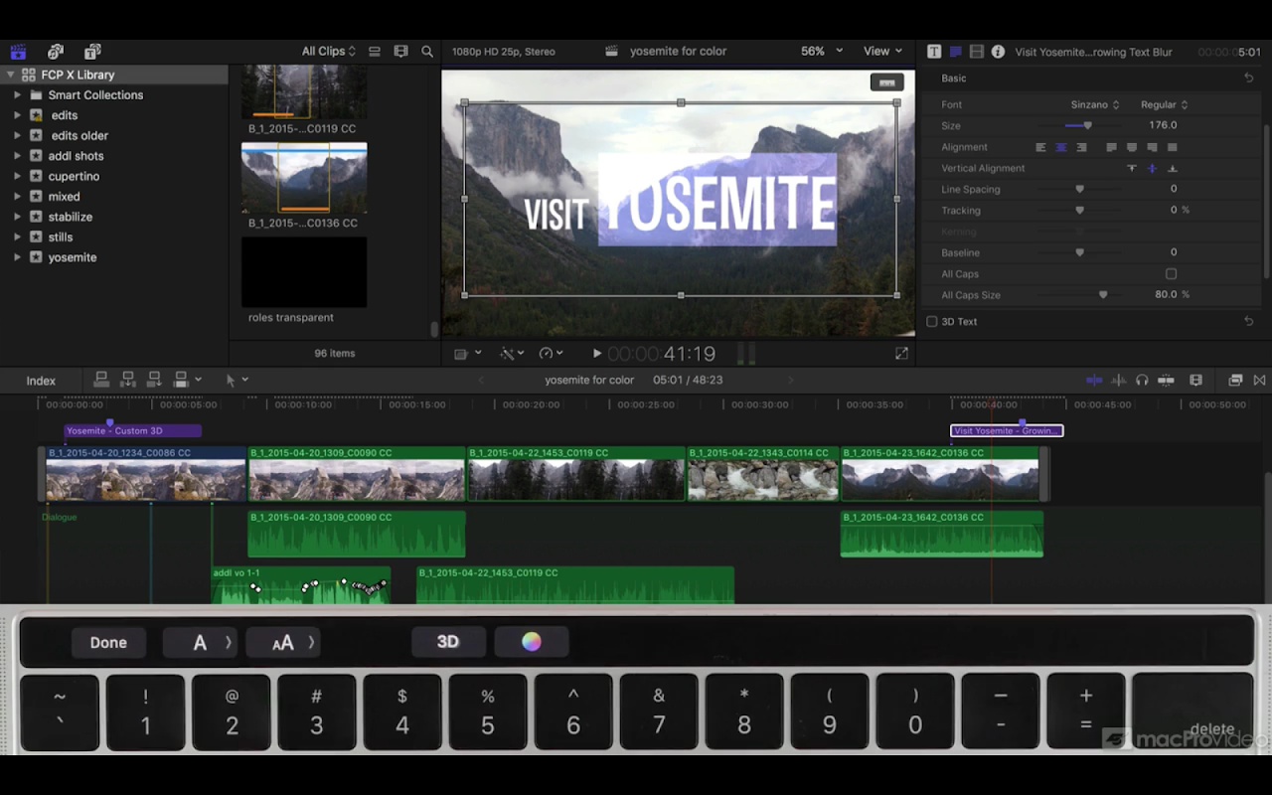
Task: Toggle 3D button on the Touch Bar
Action: pyautogui.click(x=448, y=642)
